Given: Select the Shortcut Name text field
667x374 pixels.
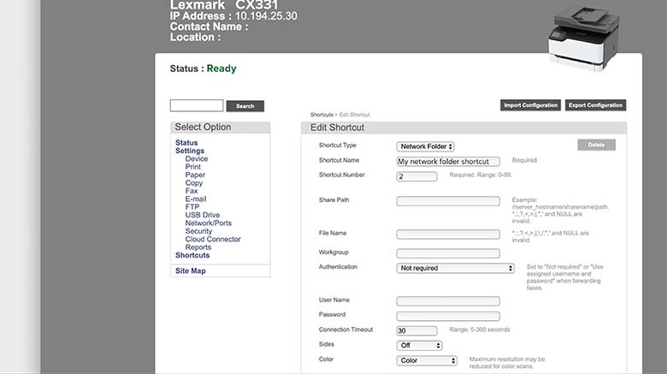Looking at the screenshot, I should tap(448, 161).
